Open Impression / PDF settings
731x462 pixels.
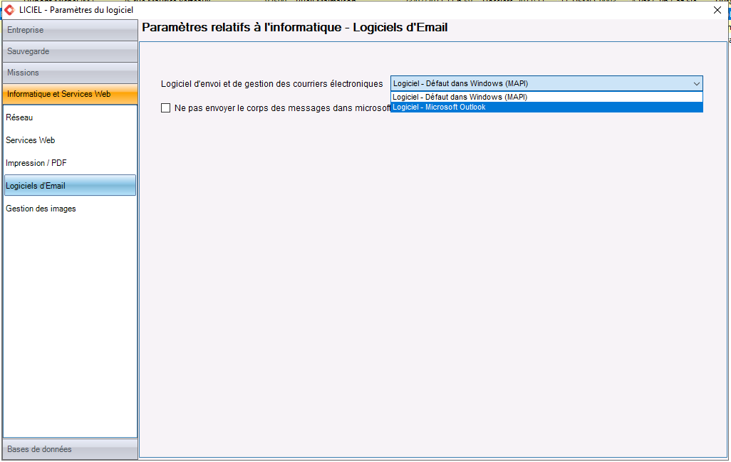pyautogui.click(x=36, y=163)
